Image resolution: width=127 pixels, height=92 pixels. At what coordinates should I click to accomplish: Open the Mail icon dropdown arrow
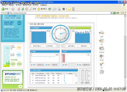pyautogui.click(x=56, y=9)
